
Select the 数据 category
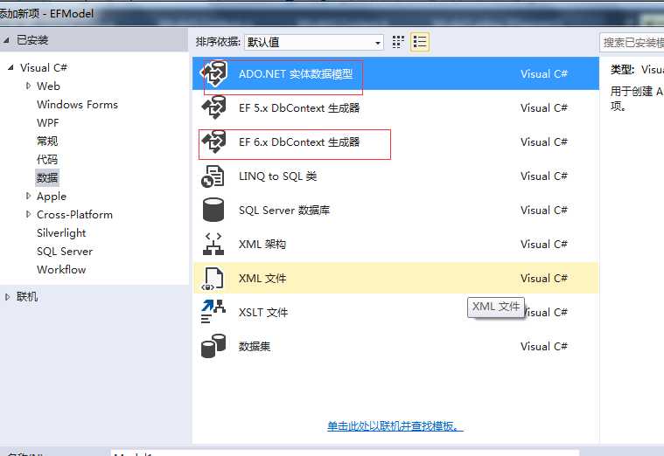click(47, 177)
